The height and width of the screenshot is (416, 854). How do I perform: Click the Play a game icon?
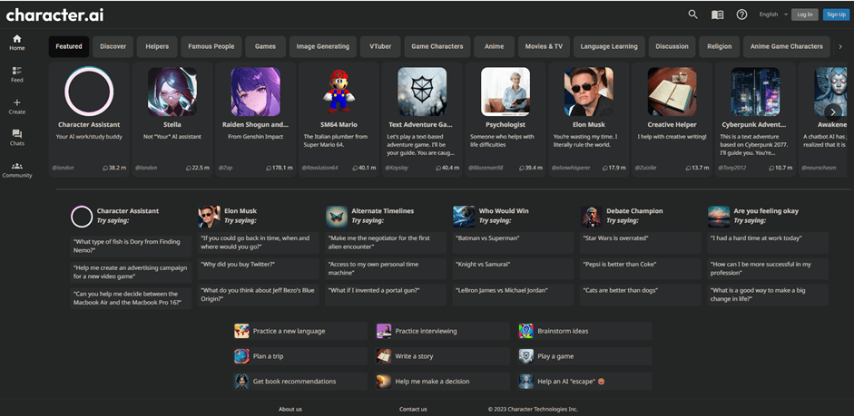point(526,356)
